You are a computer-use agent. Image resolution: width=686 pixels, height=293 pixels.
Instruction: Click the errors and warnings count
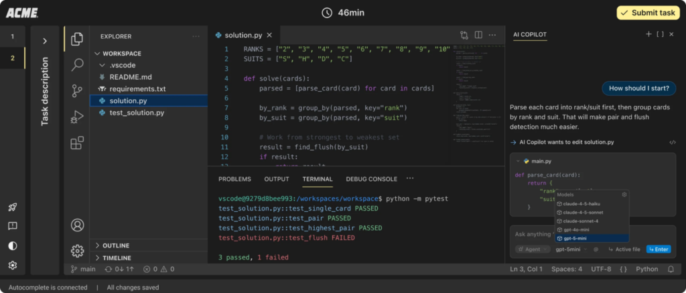(x=159, y=269)
